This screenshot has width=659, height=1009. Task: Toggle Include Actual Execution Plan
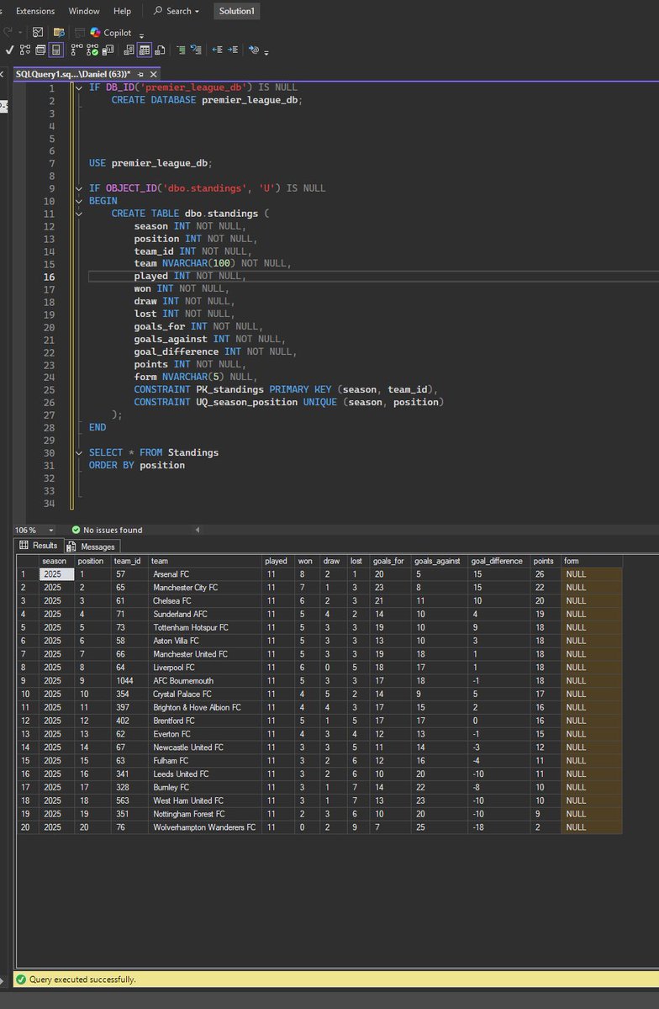76,50
